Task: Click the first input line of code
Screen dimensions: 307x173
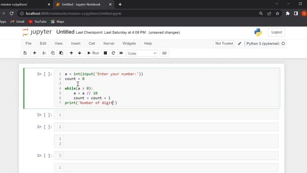Action: [x=104, y=74]
